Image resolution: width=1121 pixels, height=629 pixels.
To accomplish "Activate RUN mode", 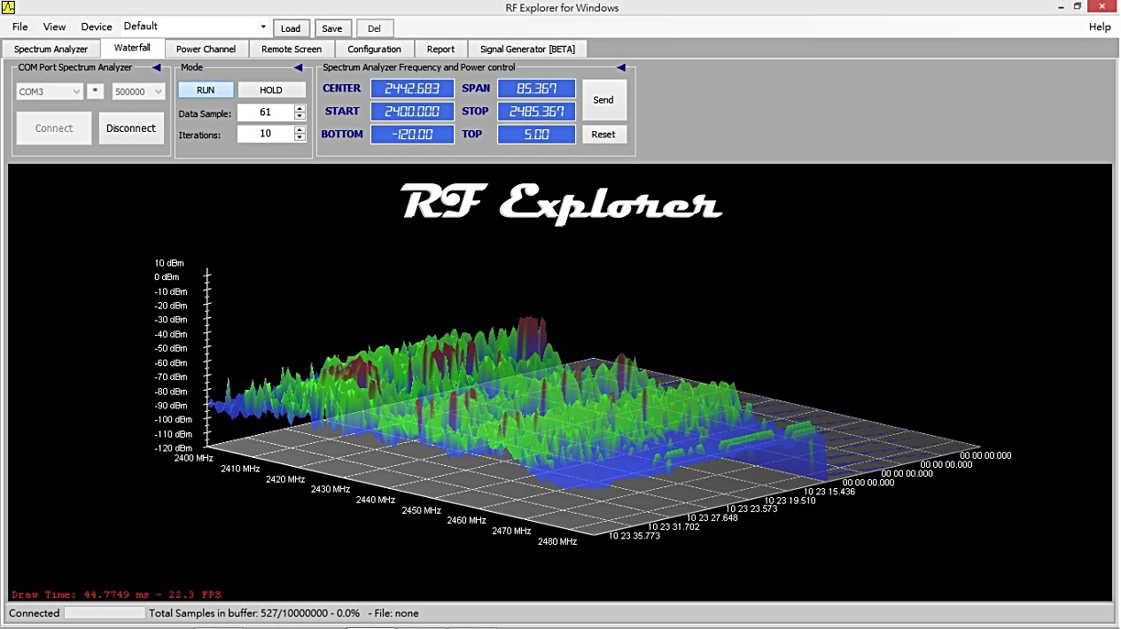I will [206, 90].
